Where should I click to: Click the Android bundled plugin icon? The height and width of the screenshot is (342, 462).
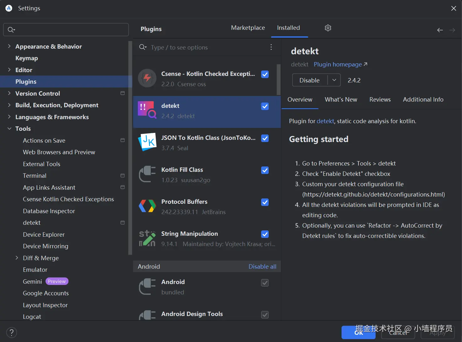point(147,286)
